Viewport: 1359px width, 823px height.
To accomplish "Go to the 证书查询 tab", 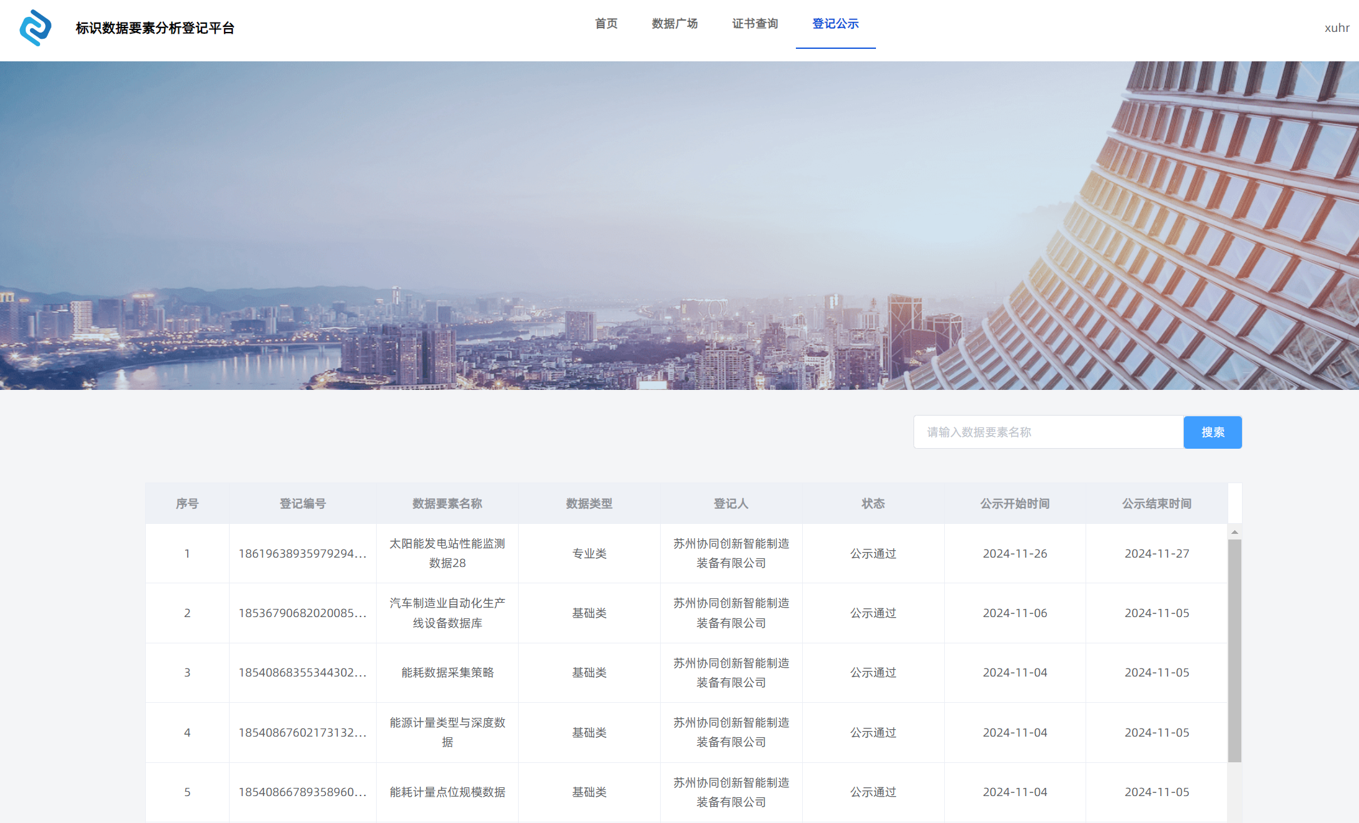I will 755,24.
